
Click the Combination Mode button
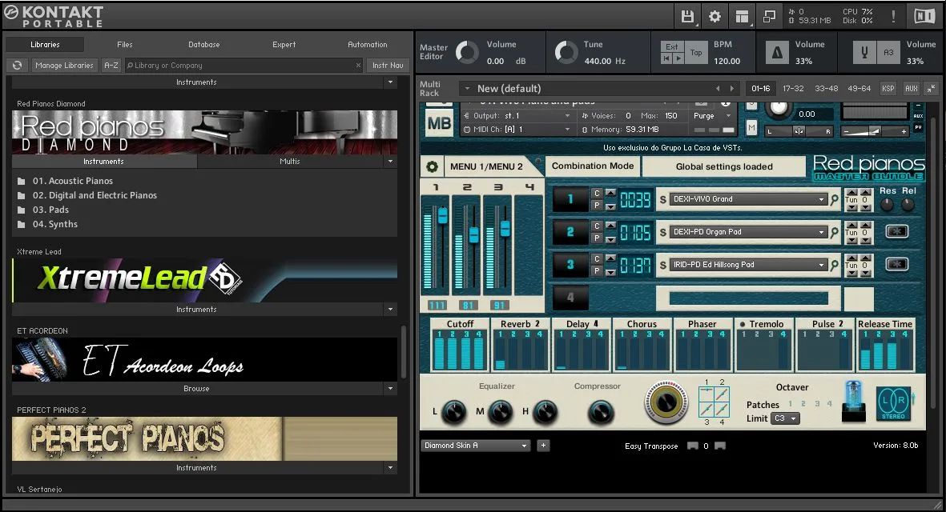click(x=593, y=166)
